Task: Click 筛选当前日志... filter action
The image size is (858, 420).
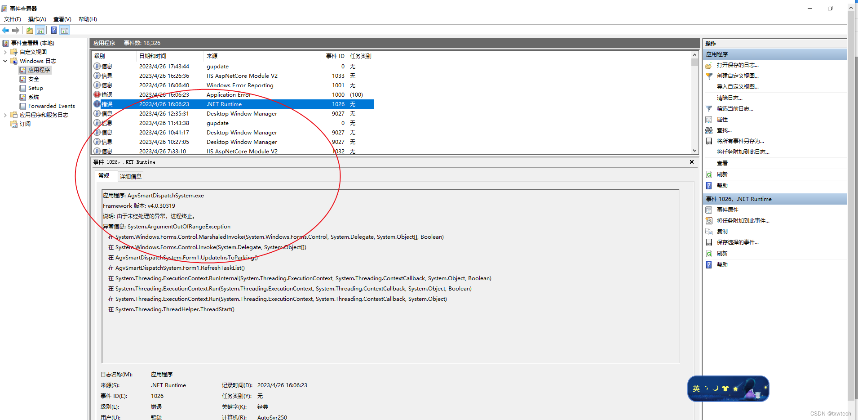Action: tap(735, 109)
